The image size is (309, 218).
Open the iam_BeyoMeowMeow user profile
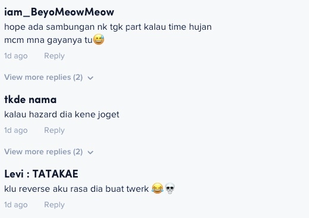point(59,12)
